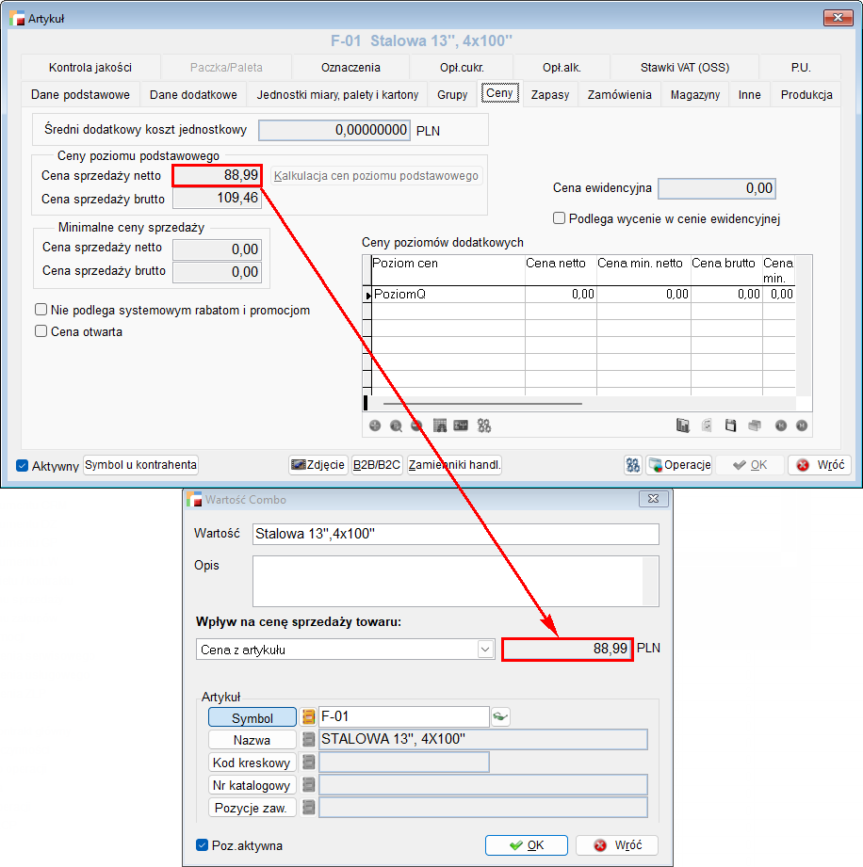Screen dimensions: 863x867
Task: Toggle 'Podlega wycenie w cenie ewidencyjnej' checkbox
Action: tap(560, 218)
